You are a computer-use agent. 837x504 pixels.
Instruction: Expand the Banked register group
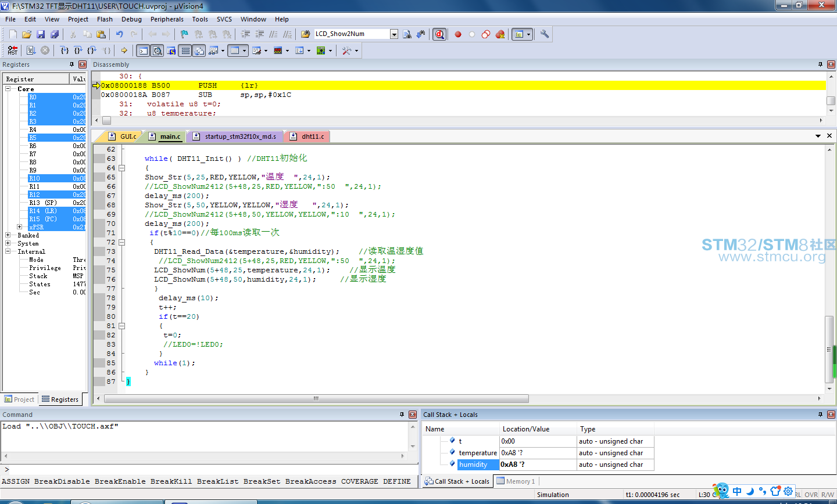click(x=8, y=235)
